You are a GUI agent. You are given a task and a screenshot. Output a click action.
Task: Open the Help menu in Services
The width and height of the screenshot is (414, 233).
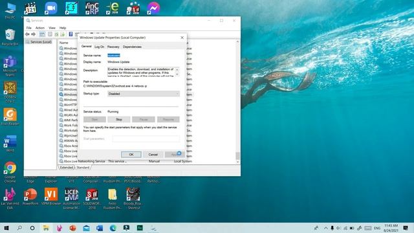[x=63, y=28]
